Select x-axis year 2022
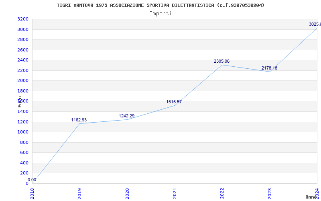Viewport: 321px width, 201px height. coord(222,193)
